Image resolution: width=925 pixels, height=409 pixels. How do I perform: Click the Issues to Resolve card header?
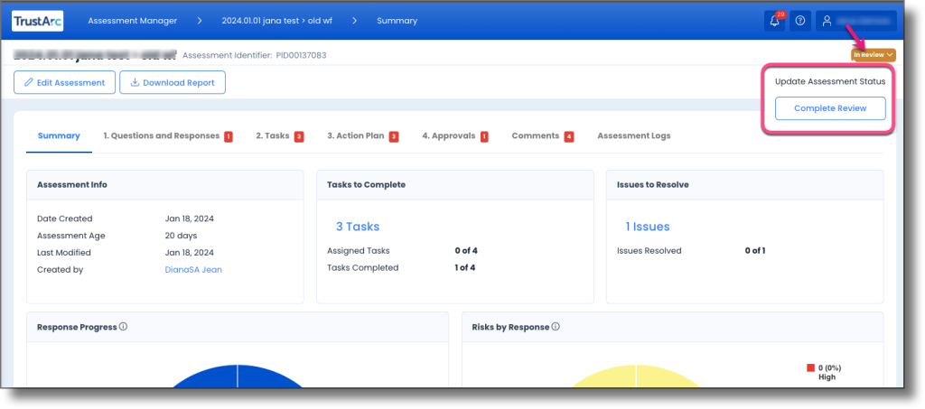pyautogui.click(x=744, y=185)
